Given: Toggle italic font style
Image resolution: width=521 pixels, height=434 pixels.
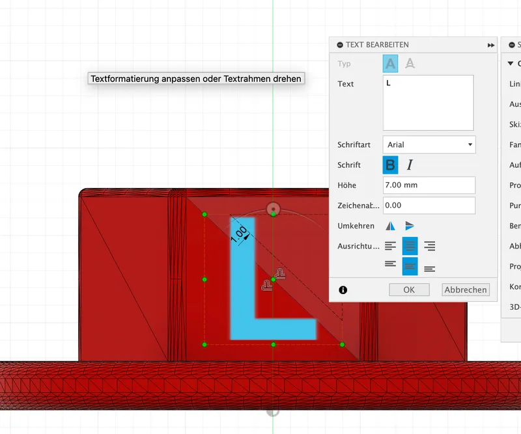Looking at the screenshot, I should 410,165.
